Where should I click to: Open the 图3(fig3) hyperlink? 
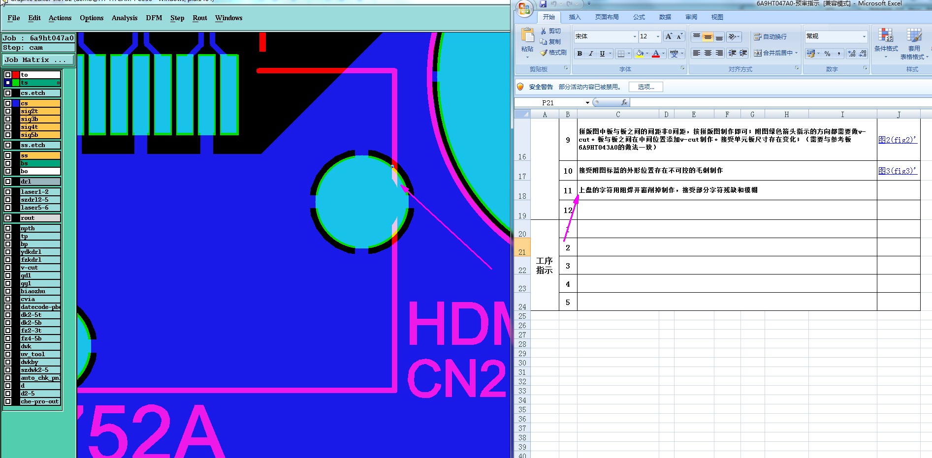(x=897, y=171)
